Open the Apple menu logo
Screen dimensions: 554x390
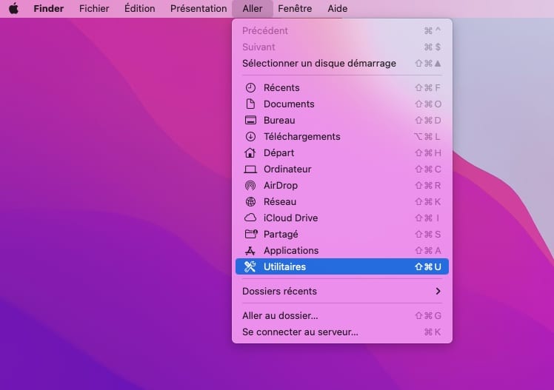point(13,9)
